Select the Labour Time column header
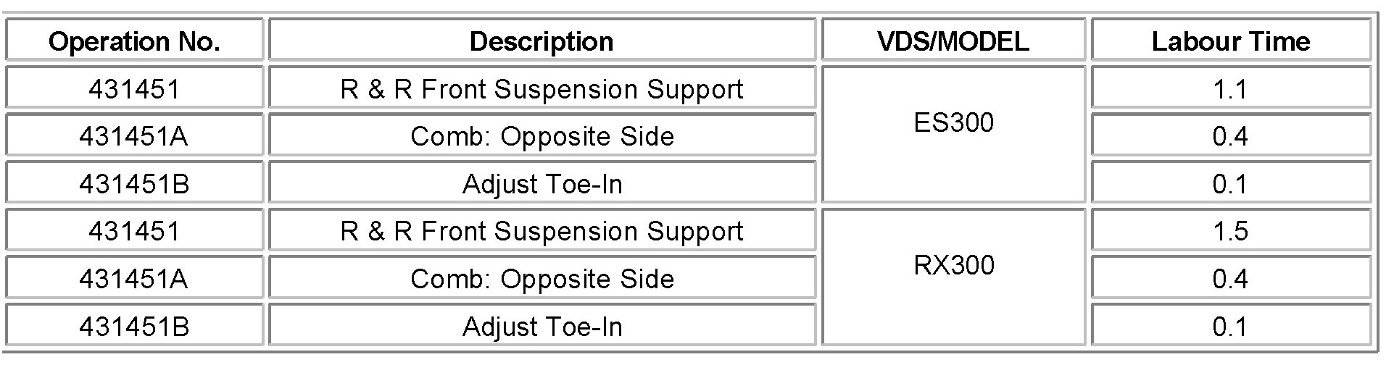The image size is (1394, 365). (x=1230, y=41)
